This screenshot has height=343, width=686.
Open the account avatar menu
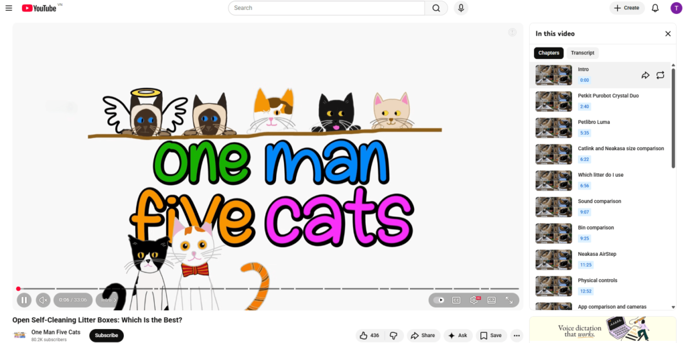point(676,8)
